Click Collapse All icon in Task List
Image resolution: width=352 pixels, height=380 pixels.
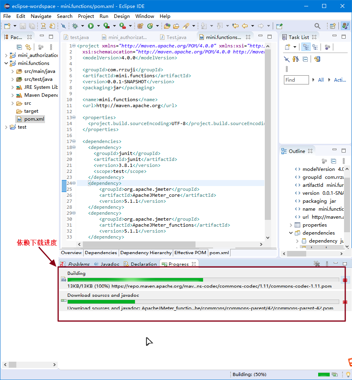click(305, 59)
